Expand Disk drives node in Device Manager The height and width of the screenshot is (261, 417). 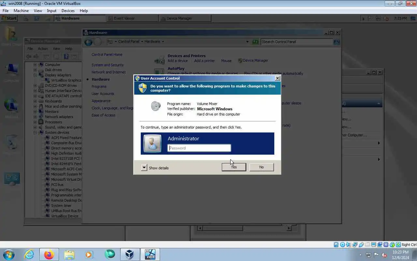click(x=35, y=70)
